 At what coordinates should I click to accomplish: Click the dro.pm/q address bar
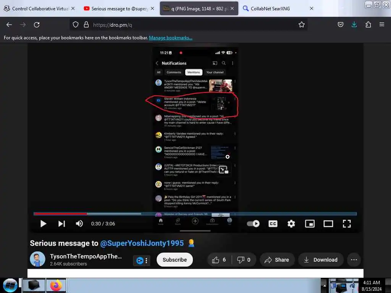(x=188, y=25)
